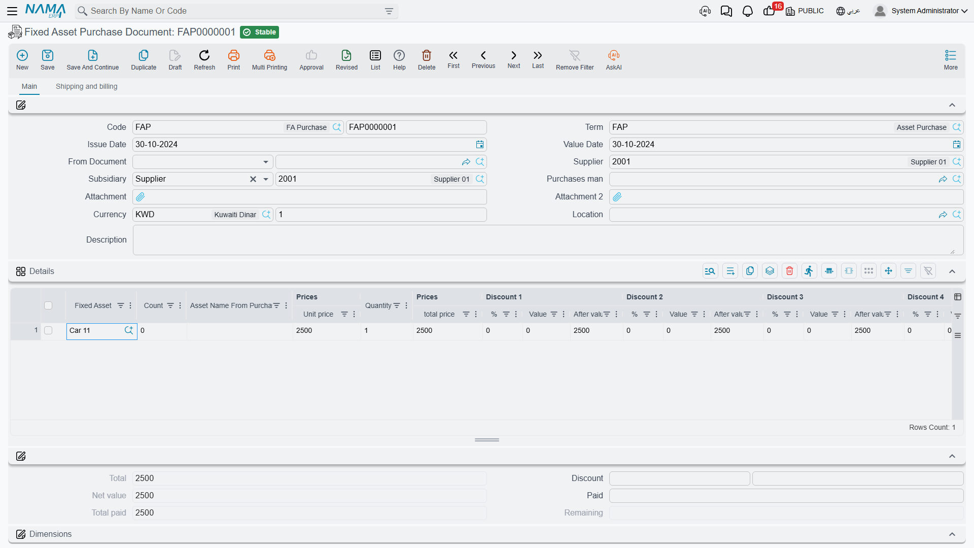This screenshot has height=548, width=974.
Task: Click the PUBLIC company selector
Action: tap(805, 11)
